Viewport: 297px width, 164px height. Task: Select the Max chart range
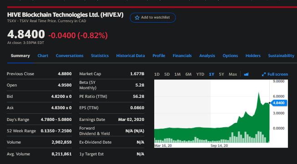(233, 74)
